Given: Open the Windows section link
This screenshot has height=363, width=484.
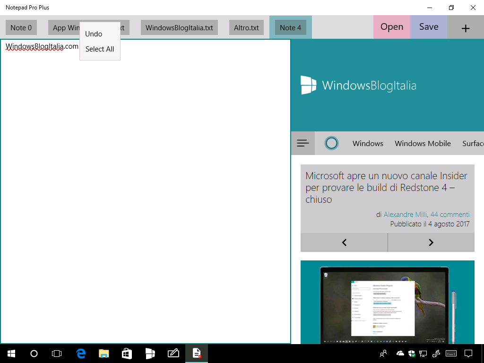Looking at the screenshot, I should (x=368, y=144).
